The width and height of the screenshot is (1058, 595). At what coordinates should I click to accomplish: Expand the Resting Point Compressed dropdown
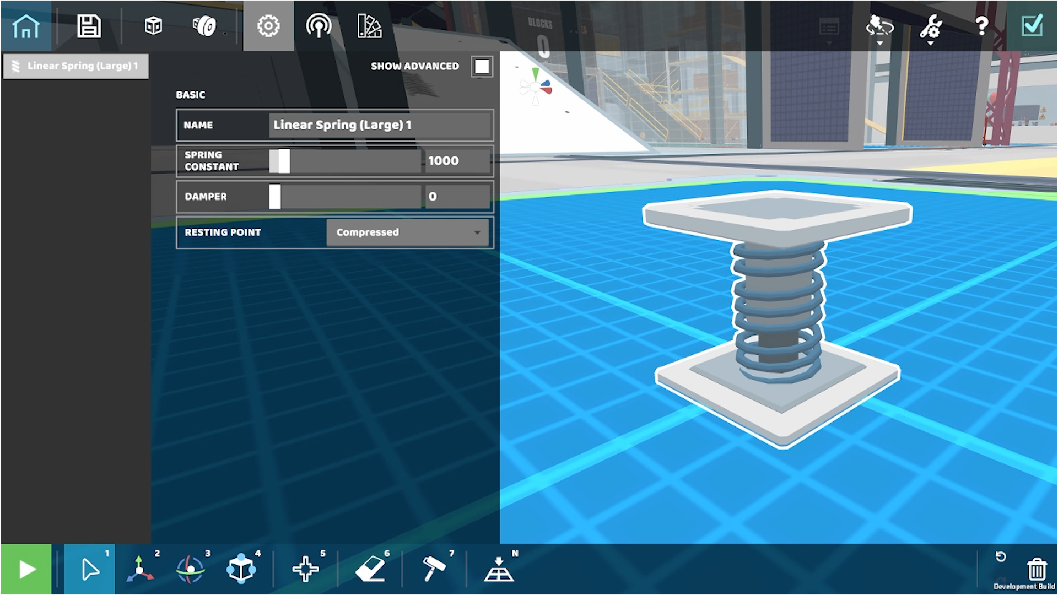tap(408, 232)
